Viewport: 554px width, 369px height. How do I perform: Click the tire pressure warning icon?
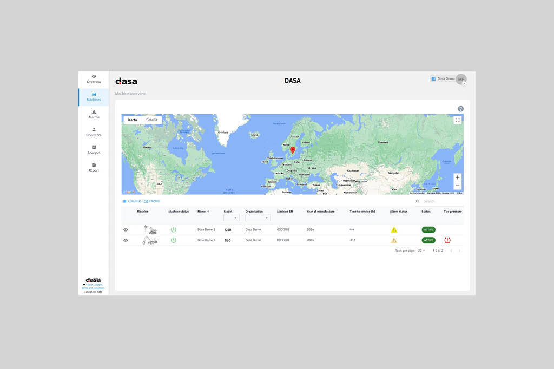(447, 240)
